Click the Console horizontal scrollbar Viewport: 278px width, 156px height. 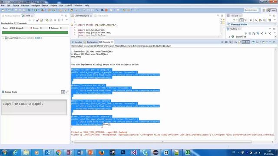pos(162,142)
